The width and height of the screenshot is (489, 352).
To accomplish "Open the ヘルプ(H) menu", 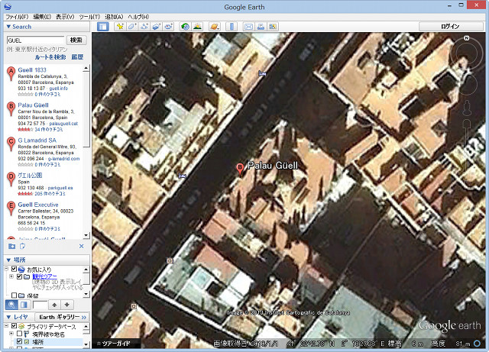I will point(138,17).
